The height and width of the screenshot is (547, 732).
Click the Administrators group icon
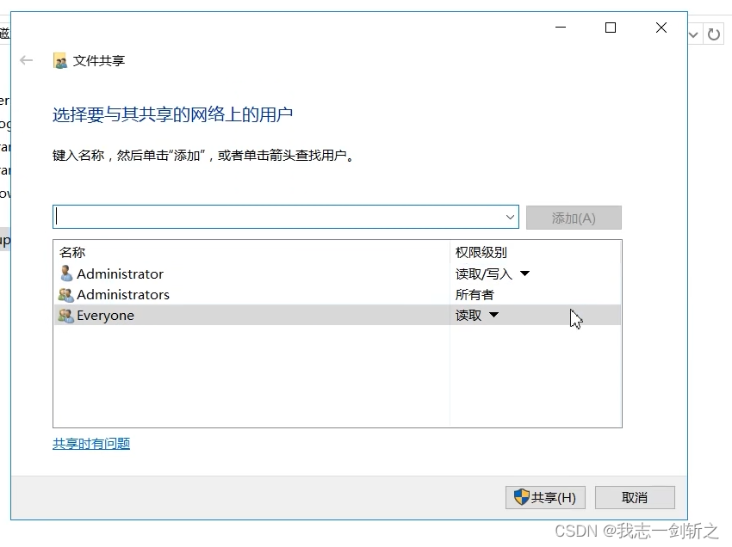65,295
